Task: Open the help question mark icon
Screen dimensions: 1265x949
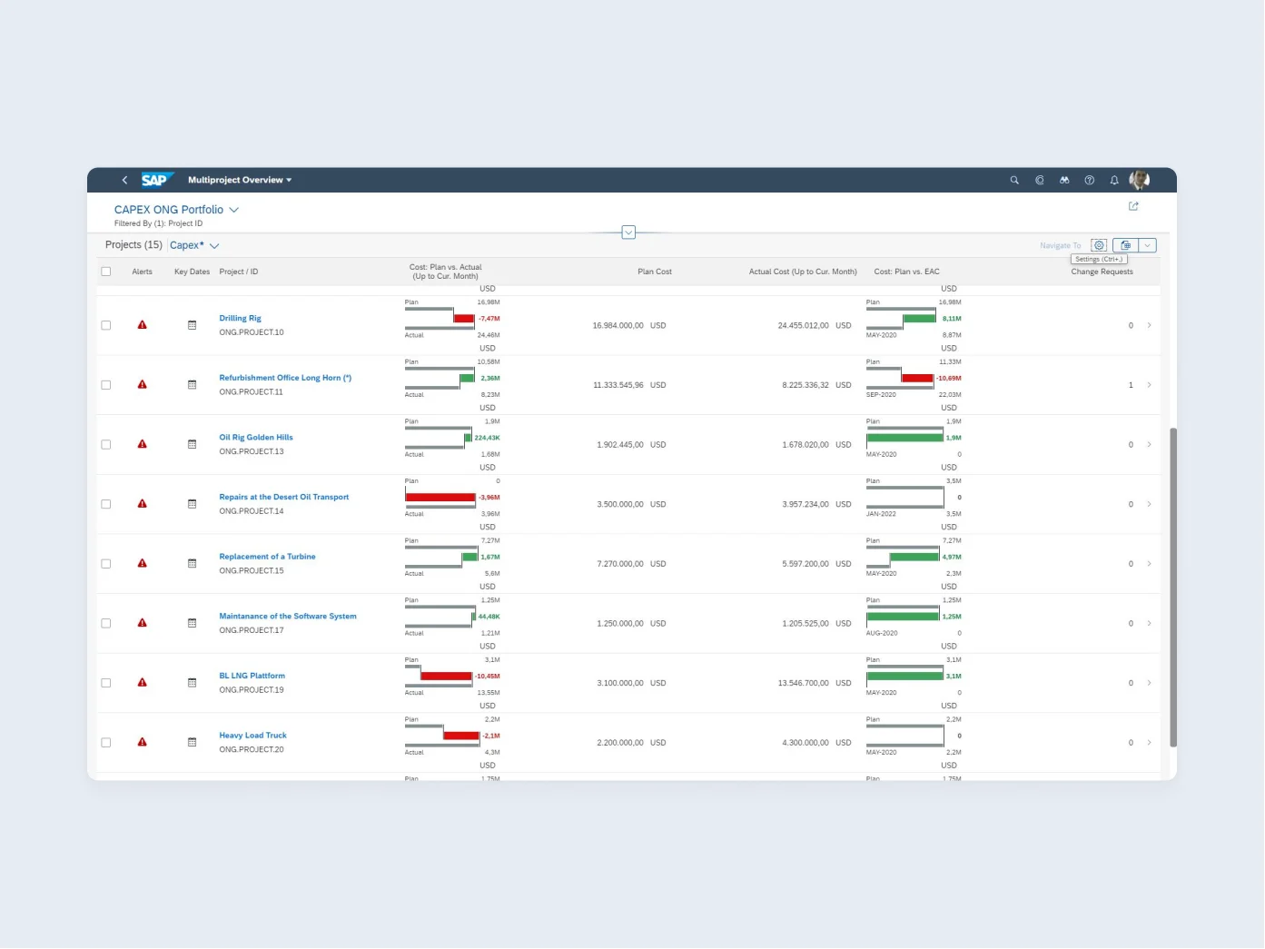Action: [x=1090, y=180]
